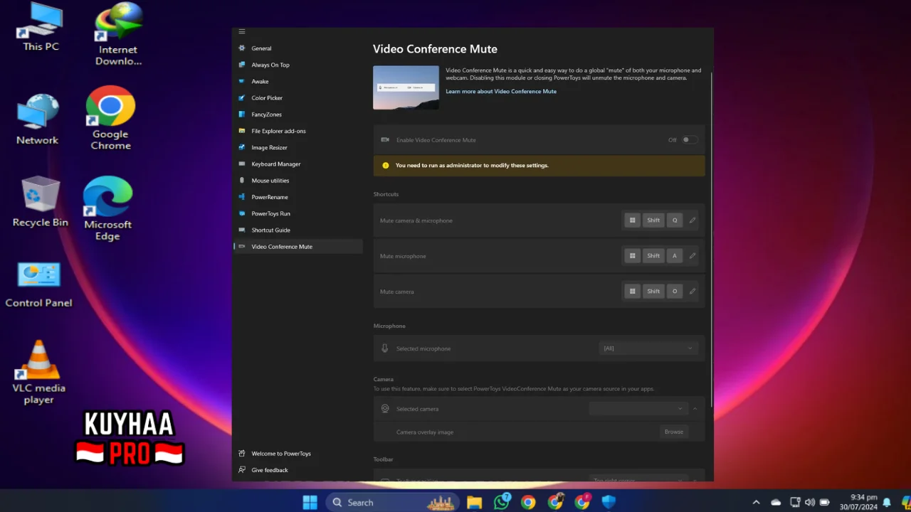Follow Learn more about Video Conference Mute link
This screenshot has width=911, height=512.
click(501, 91)
